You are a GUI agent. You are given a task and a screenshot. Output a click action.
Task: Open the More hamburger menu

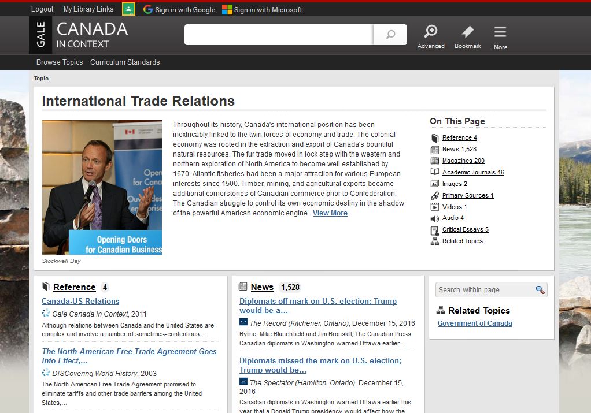tap(500, 38)
